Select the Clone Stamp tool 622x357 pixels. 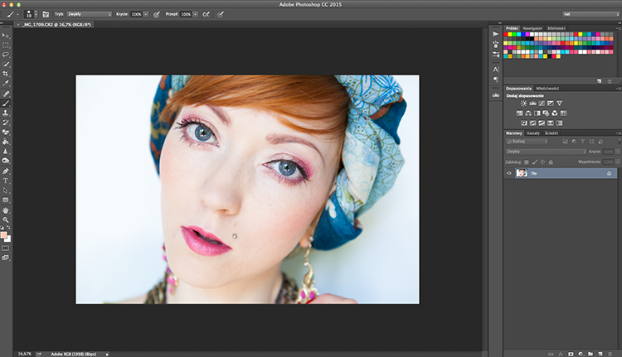point(6,113)
